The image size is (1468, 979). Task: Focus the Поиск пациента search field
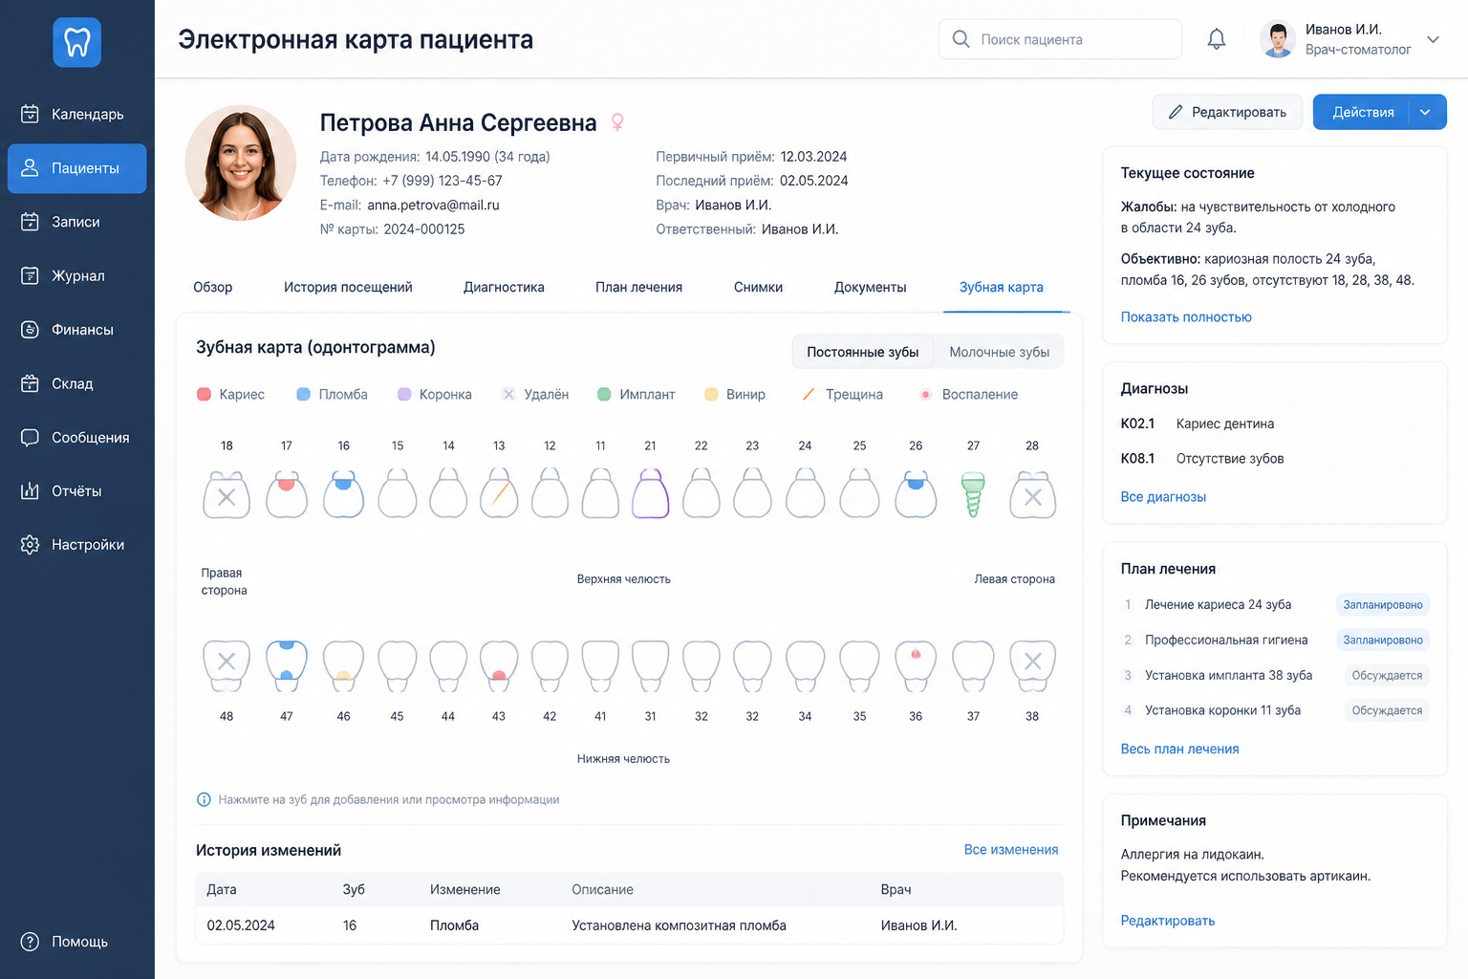1060,39
